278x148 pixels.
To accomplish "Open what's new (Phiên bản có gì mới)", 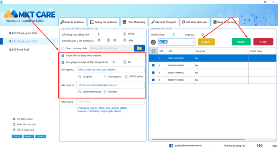I will pyautogui.click(x=26, y=124).
